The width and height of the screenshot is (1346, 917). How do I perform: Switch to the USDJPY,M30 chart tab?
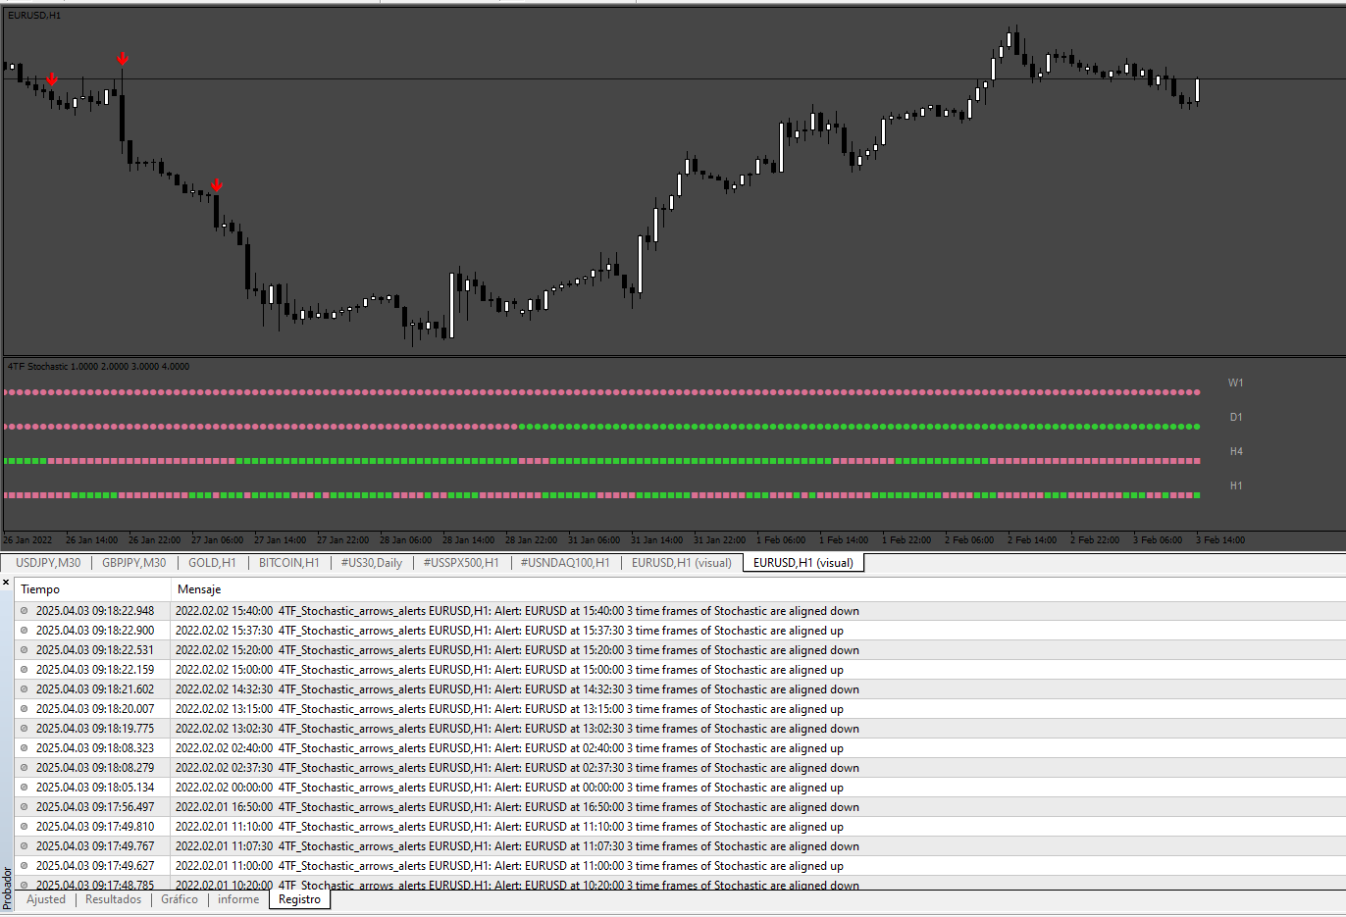point(48,563)
